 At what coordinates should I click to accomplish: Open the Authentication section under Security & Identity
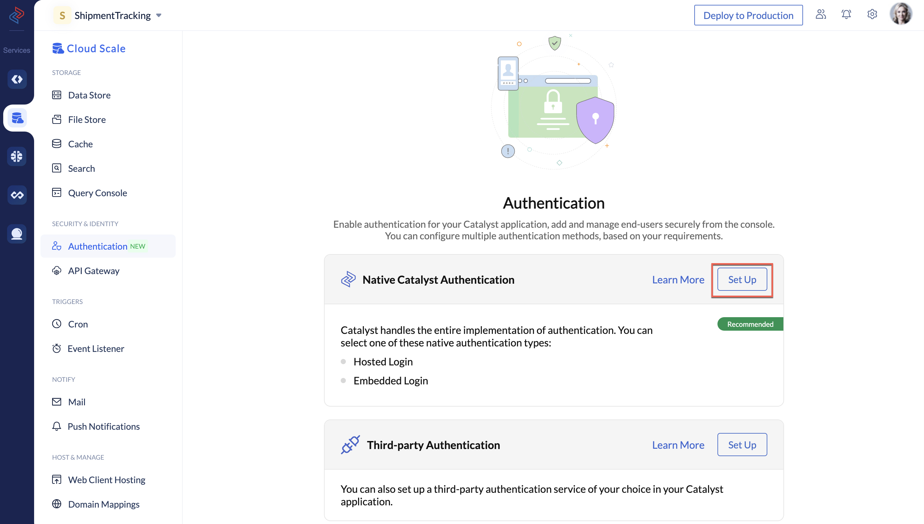click(x=97, y=246)
